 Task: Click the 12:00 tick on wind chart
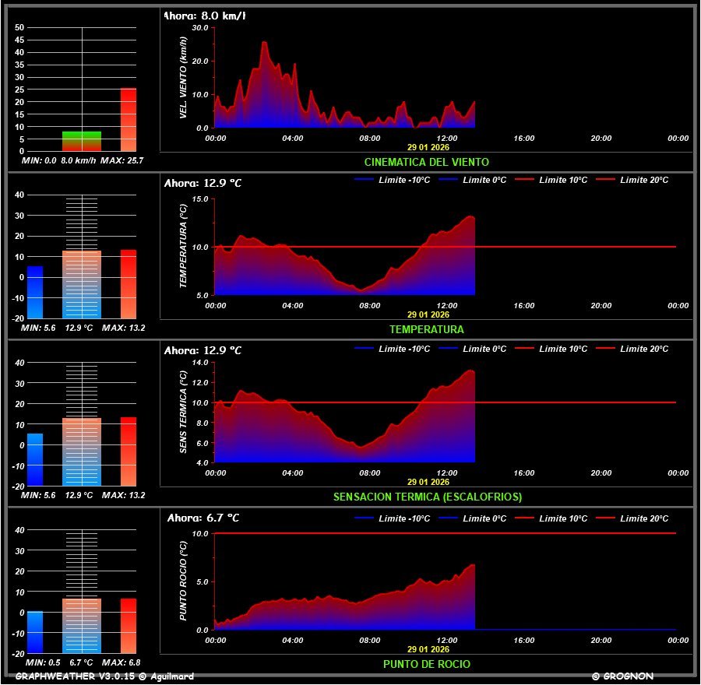[447, 138]
